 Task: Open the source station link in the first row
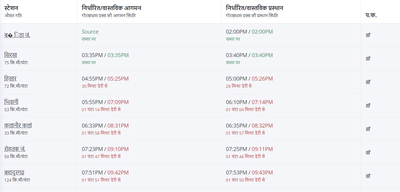pyautogui.click(x=17, y=35)
